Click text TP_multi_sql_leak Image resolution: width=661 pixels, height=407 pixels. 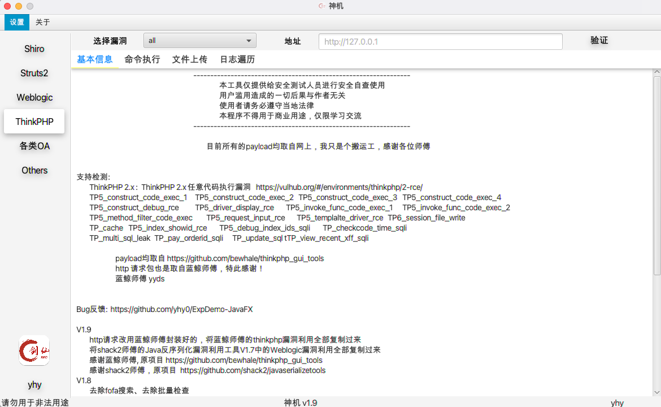click(x=120, y=239)
